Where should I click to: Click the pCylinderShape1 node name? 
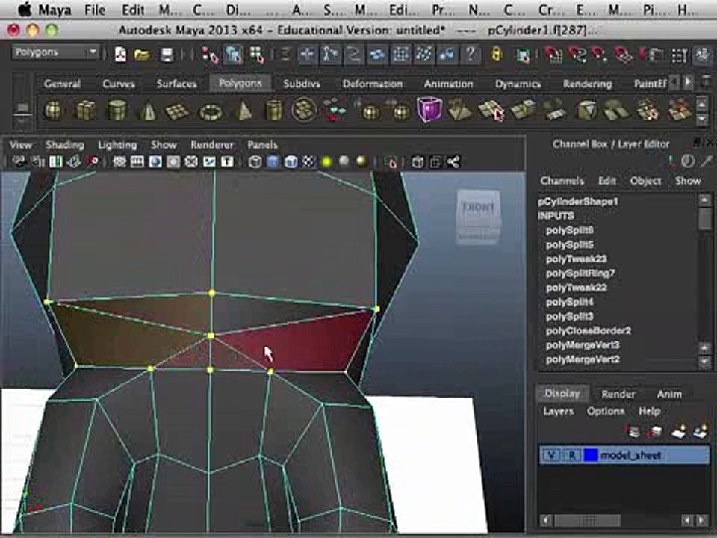click(578, 202)
